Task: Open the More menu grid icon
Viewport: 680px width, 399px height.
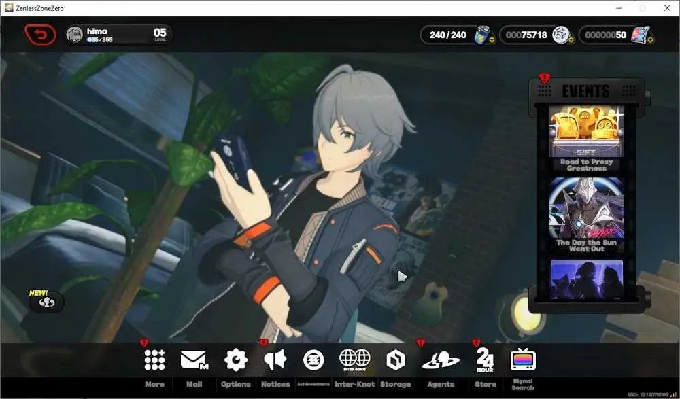Action: [155, 360]
